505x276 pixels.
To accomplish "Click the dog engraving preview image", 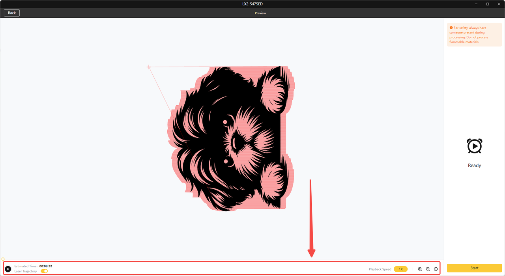I will (231, 138).
